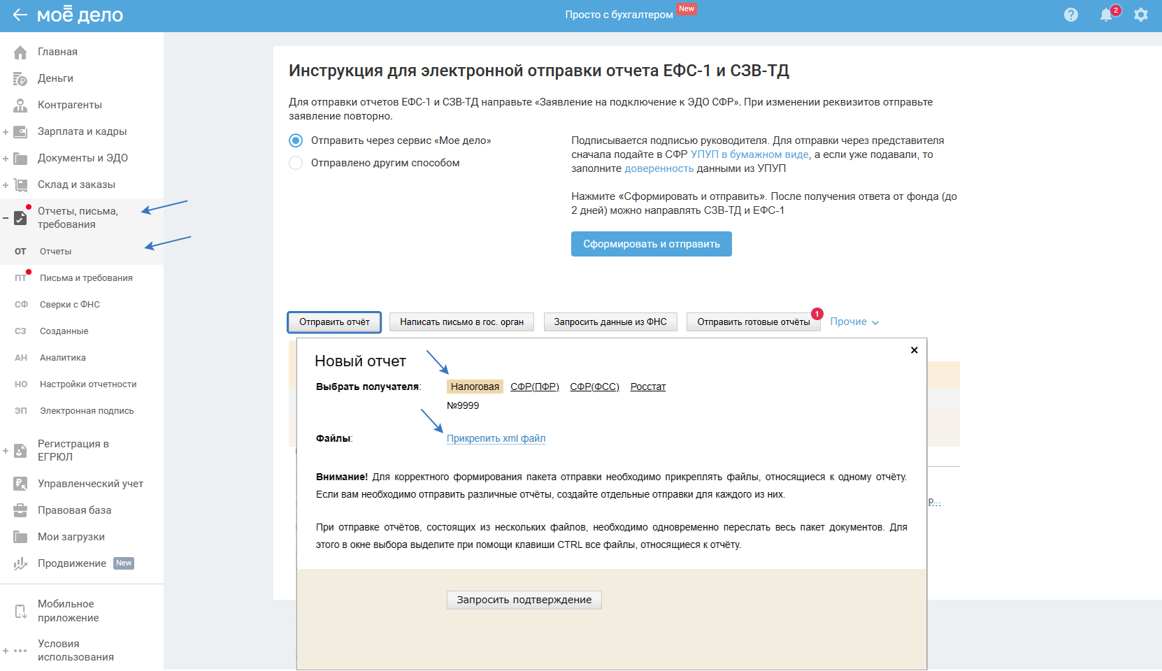The height and width of the screenshot is (671, 1162).
Task: Click the Правовая база briefcase icon
Action: point(20,510)
